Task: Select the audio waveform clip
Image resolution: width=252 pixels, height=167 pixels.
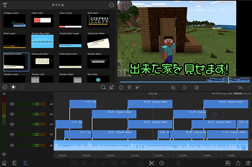Action: point(151,145)
